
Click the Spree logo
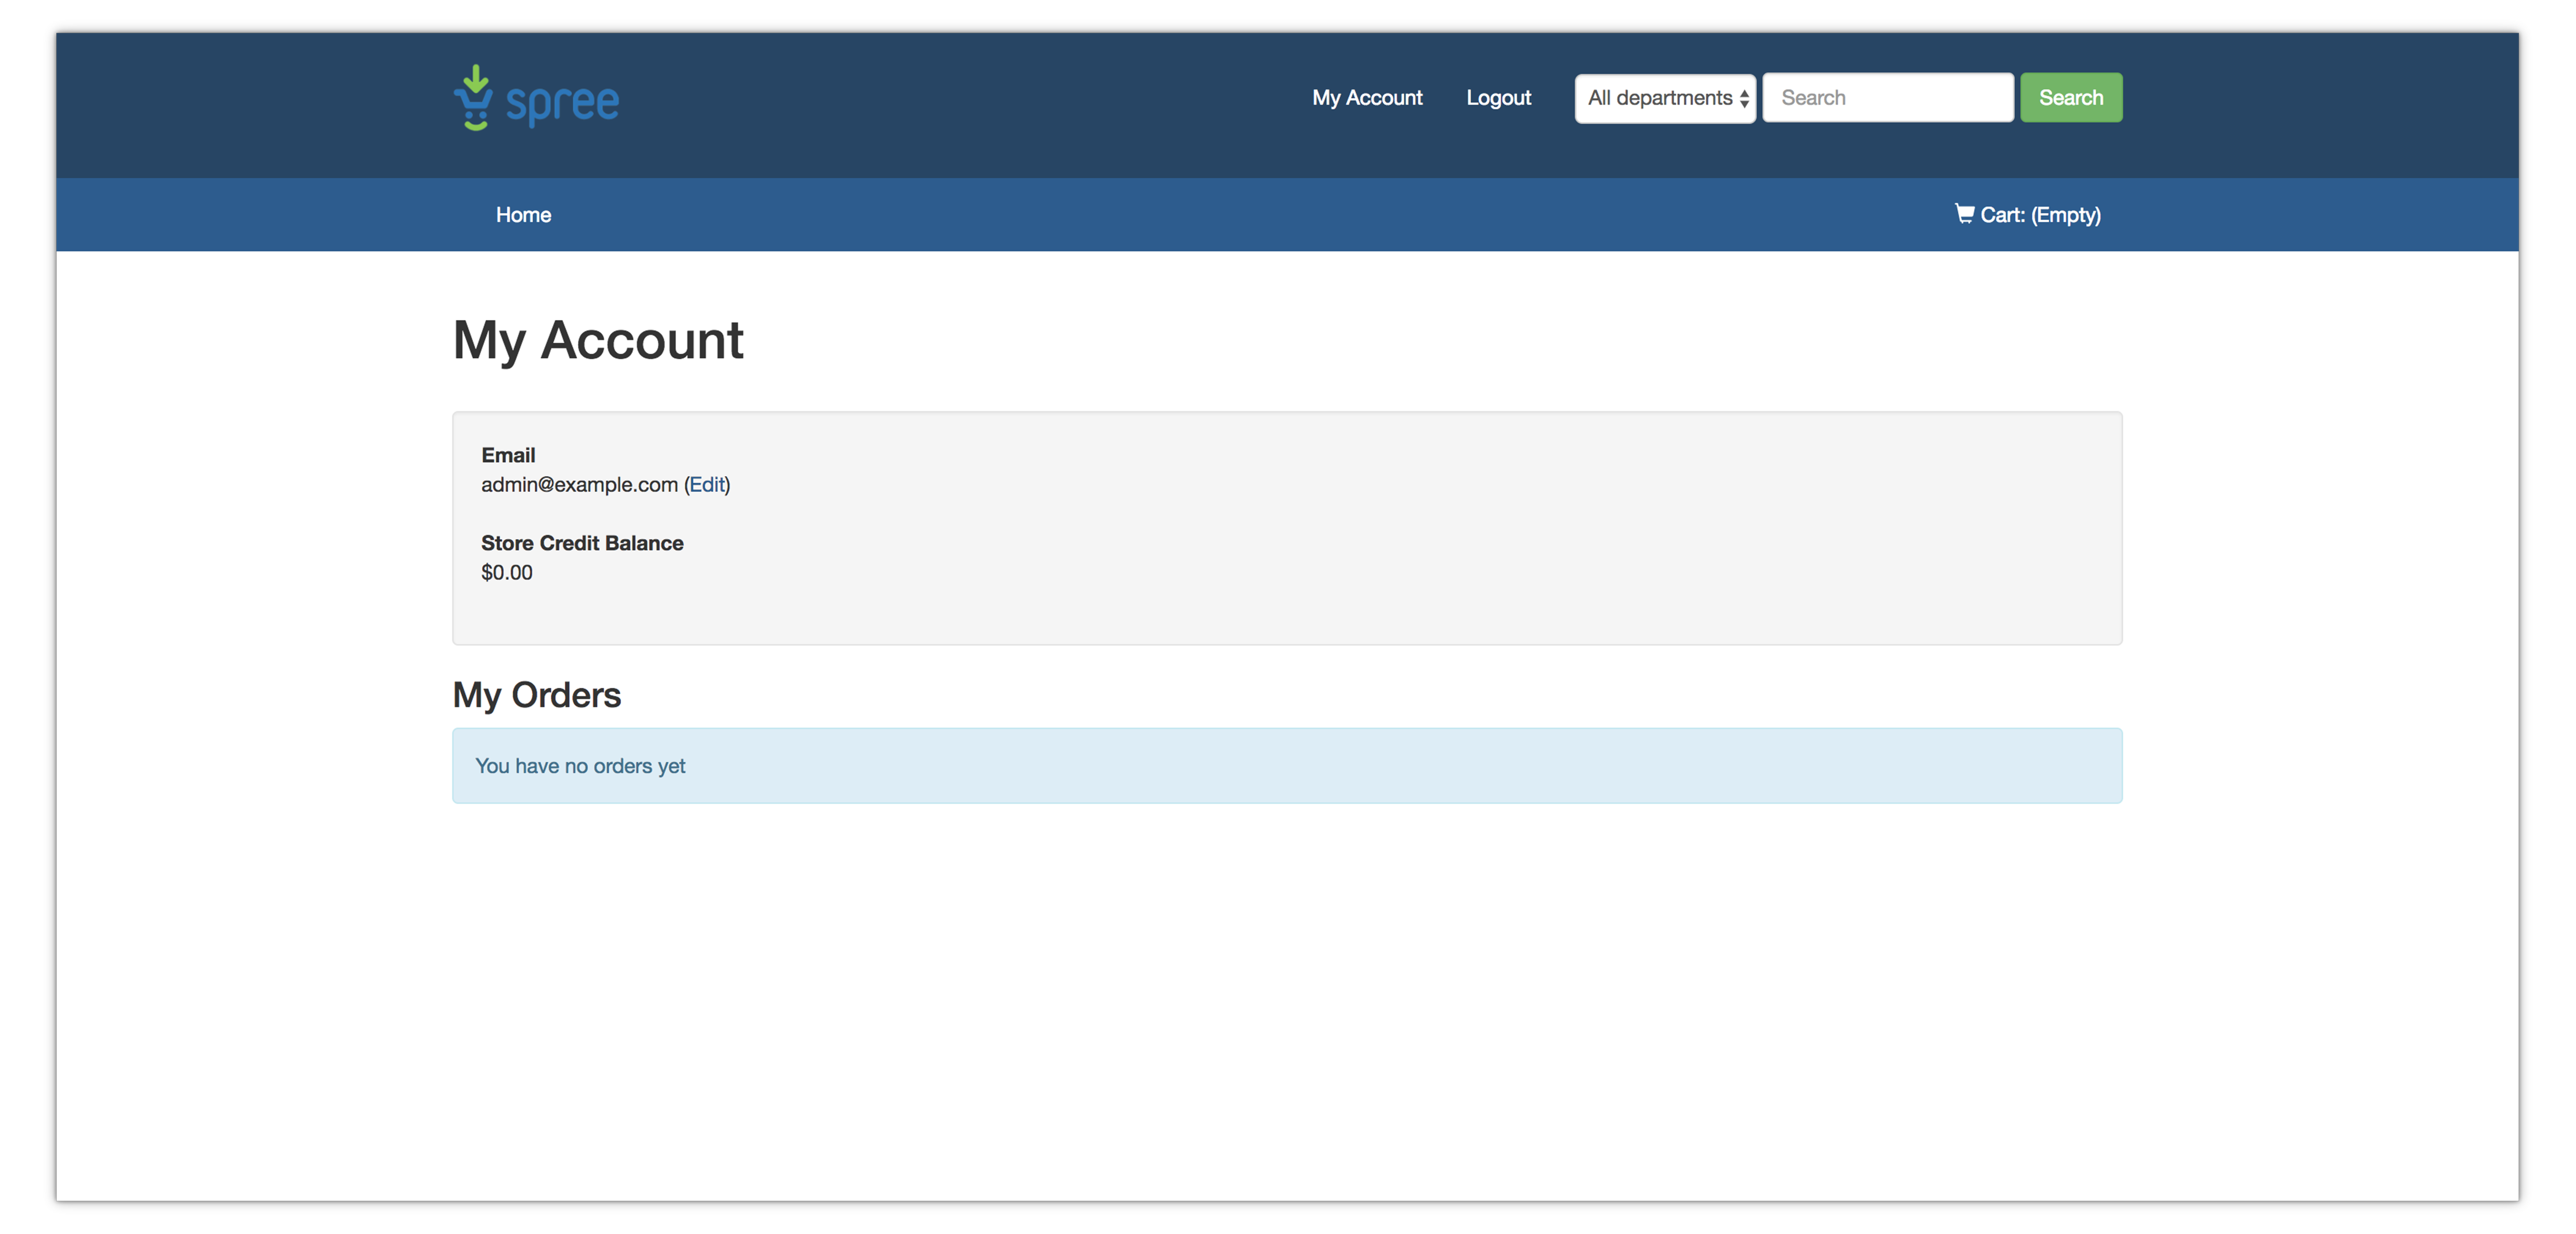tap(536, 98)
